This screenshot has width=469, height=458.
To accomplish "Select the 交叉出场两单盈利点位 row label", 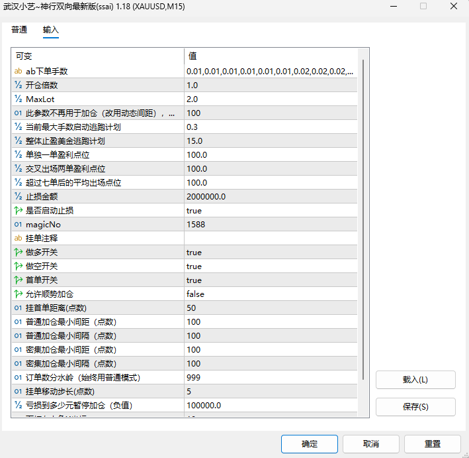I will [65, 168].
